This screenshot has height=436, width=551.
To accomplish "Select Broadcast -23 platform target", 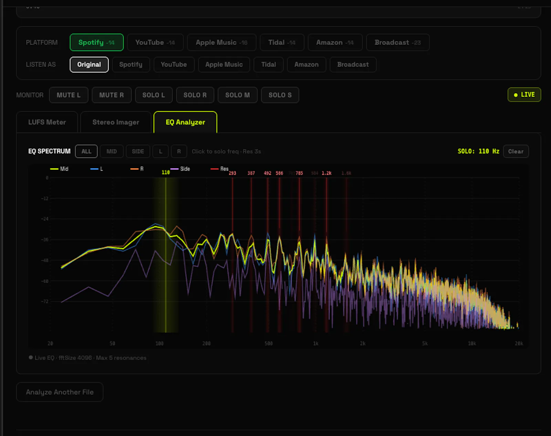I will 397,42.
